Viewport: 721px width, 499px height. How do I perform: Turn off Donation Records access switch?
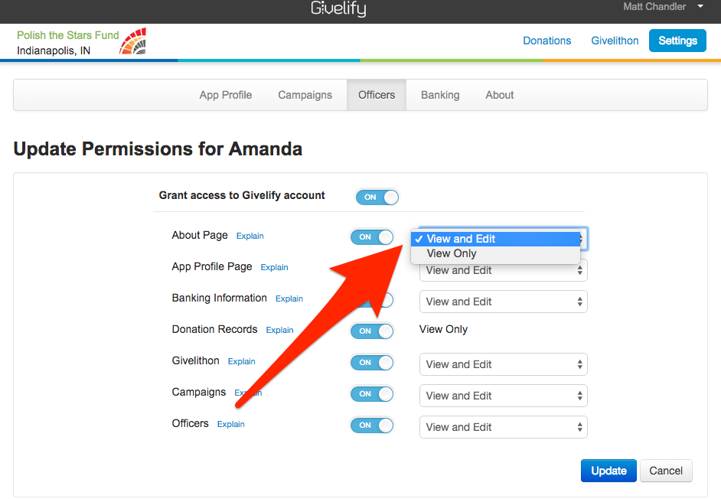coord(372,331)
